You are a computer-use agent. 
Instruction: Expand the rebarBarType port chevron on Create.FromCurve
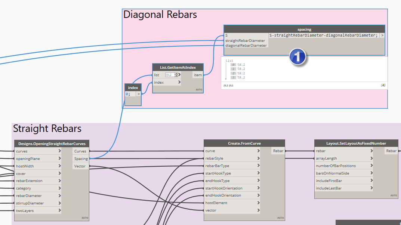[x=259, y=166]
